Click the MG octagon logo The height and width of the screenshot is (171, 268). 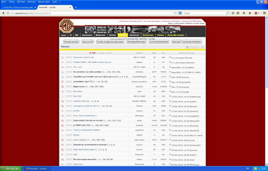pos(66,26)
